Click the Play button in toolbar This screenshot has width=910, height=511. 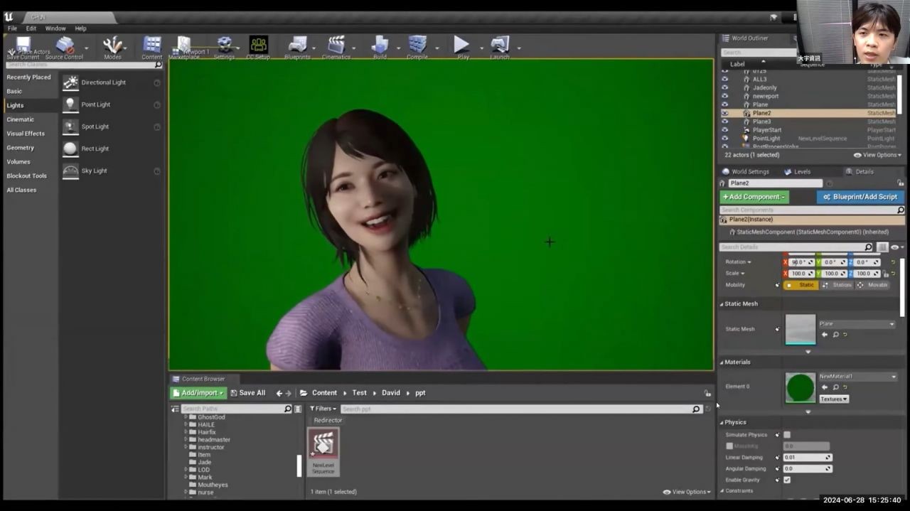coord(461,45)
